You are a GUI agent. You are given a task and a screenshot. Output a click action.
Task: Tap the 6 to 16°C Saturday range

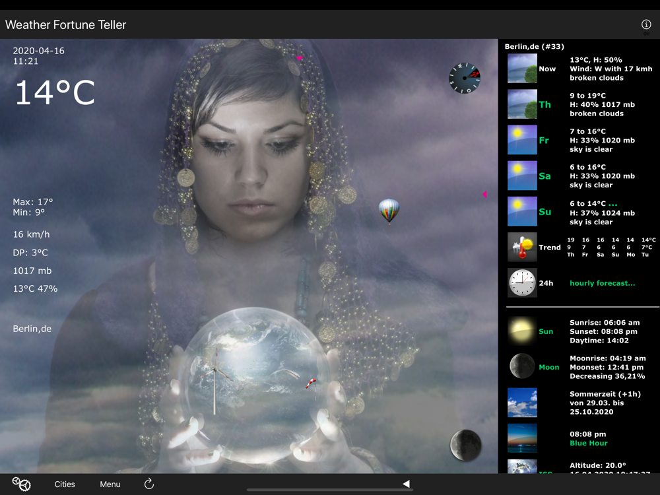588,168
